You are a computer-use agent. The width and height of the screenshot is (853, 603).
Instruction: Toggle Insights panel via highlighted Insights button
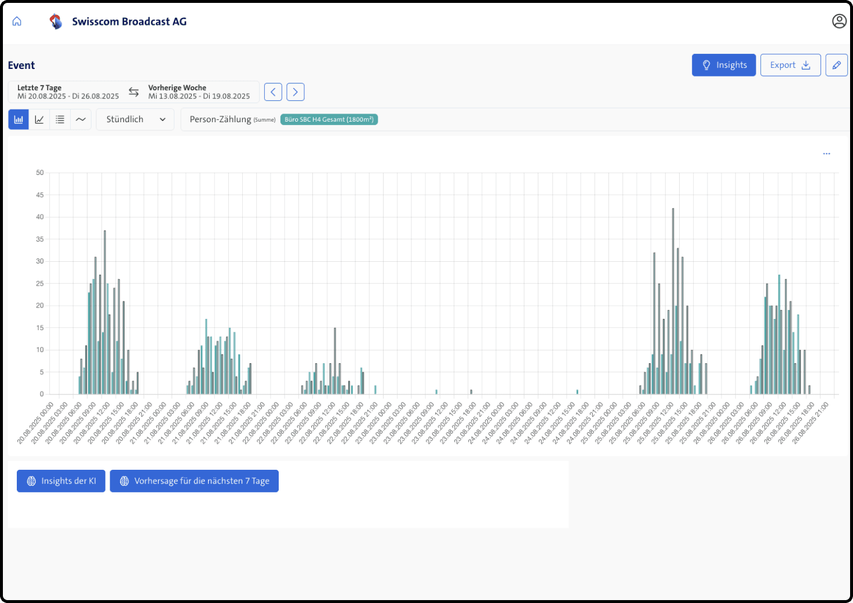[x=724, y=65]
